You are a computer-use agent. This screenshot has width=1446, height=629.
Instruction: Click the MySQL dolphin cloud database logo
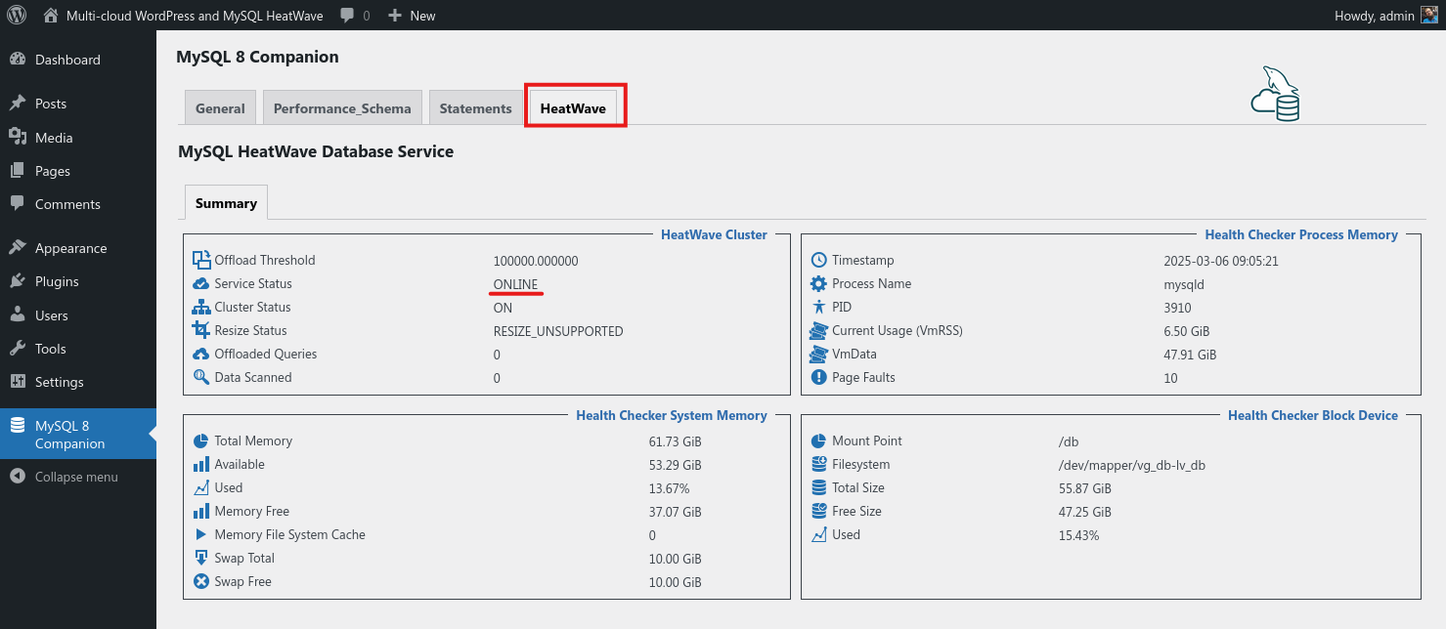[1275, 95]
